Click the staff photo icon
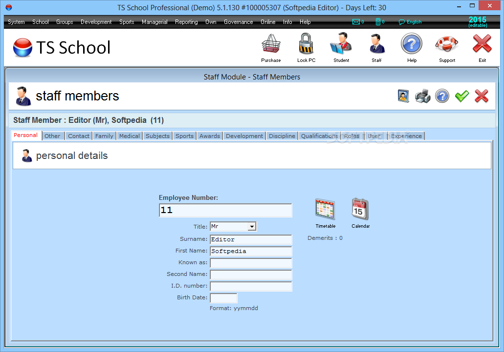 click(x=403, y=96)
